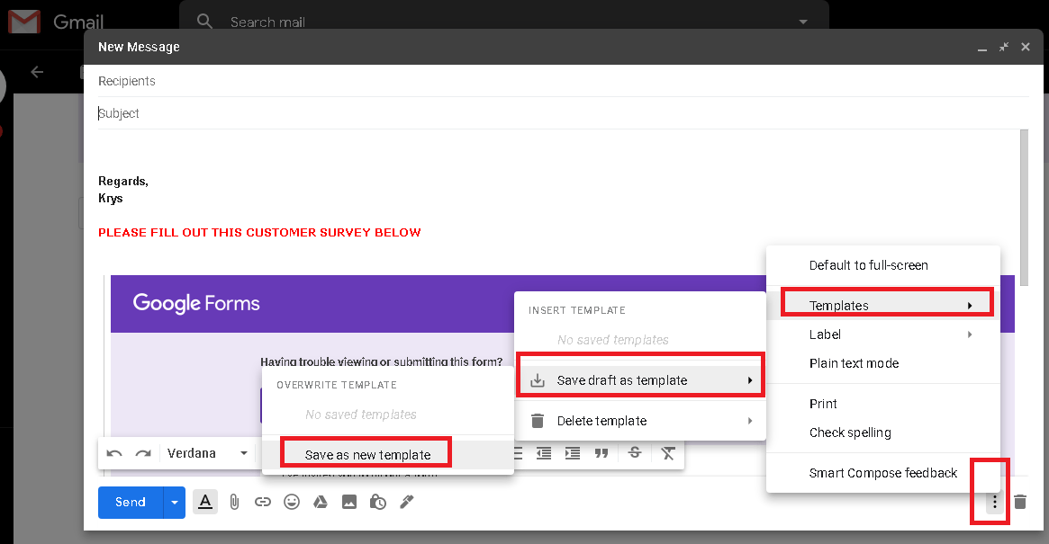The width and height of the screenshot is (1049, 544).
Task: Insert a hyperlink into the message
Action: click(263, 502)
